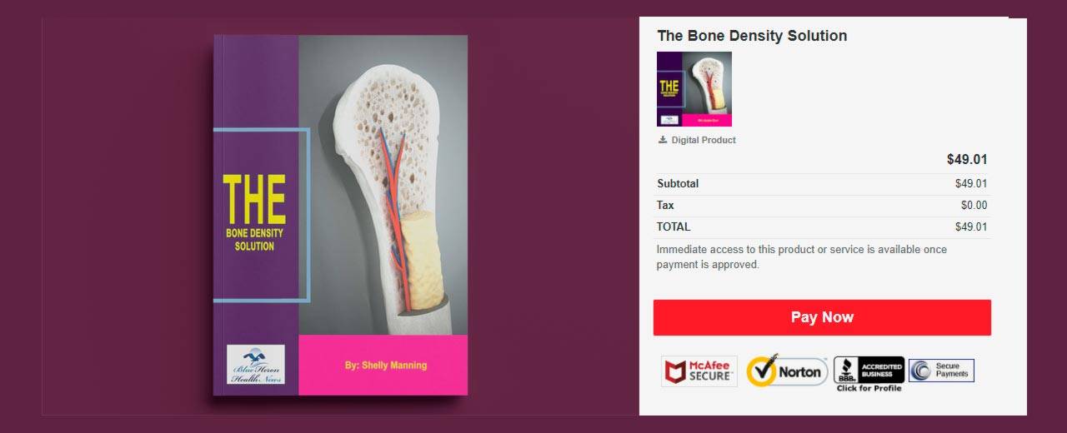Click the red Pay Now button

[822, 317]
